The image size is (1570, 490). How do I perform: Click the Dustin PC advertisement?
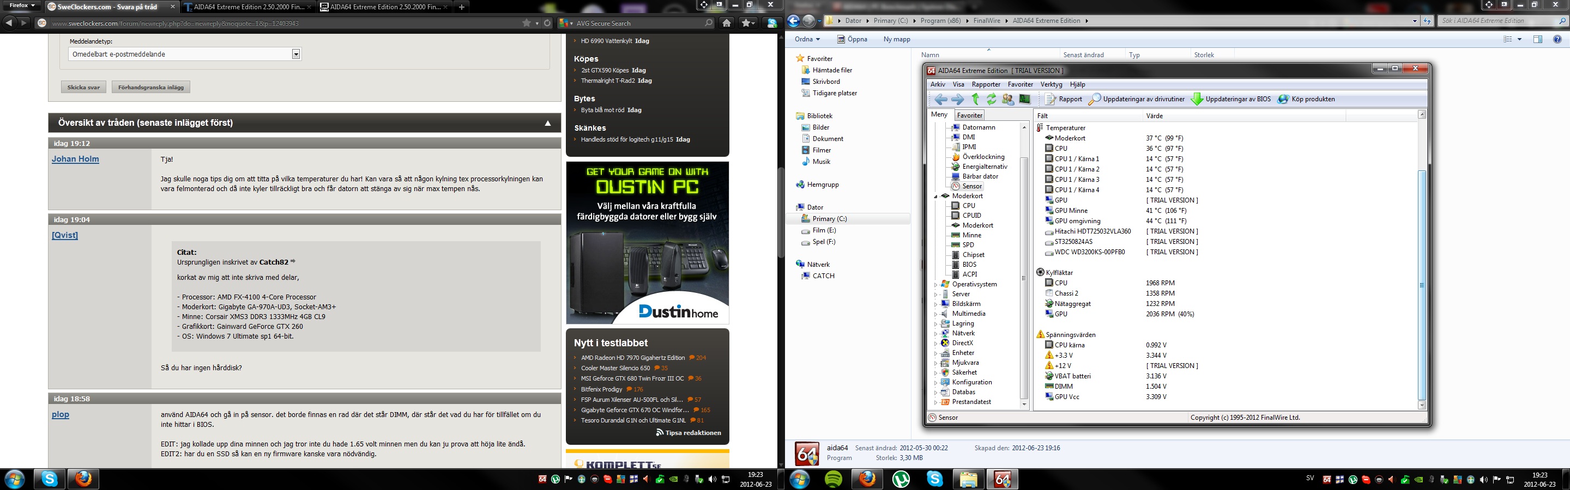pos(647,242)
